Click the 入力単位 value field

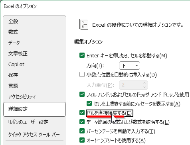click(131, 85)
